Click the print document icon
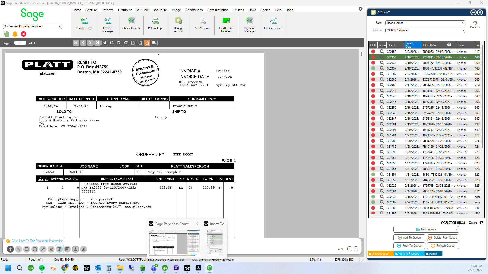The image size is (488, 274). point(112,43)
